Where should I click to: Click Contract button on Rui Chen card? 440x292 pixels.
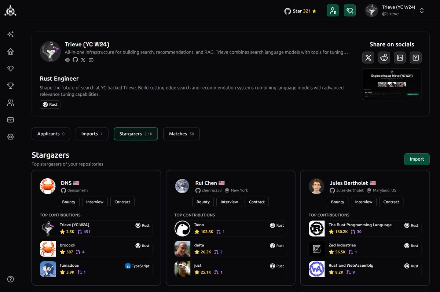(257, 202)
